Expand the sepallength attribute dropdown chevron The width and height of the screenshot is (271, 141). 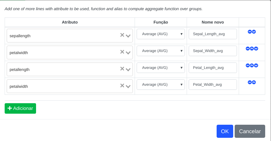(x=128, y=36)
